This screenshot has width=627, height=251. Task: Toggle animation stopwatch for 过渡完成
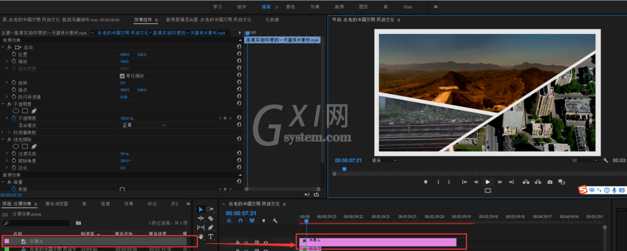point(14,153)
